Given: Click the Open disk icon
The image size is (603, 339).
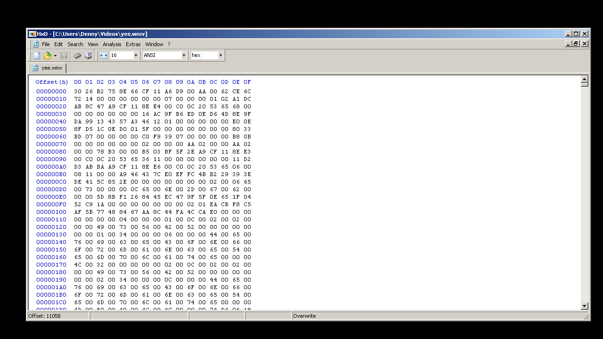Looking at the screenshot, I should click(x=88, y=56).
